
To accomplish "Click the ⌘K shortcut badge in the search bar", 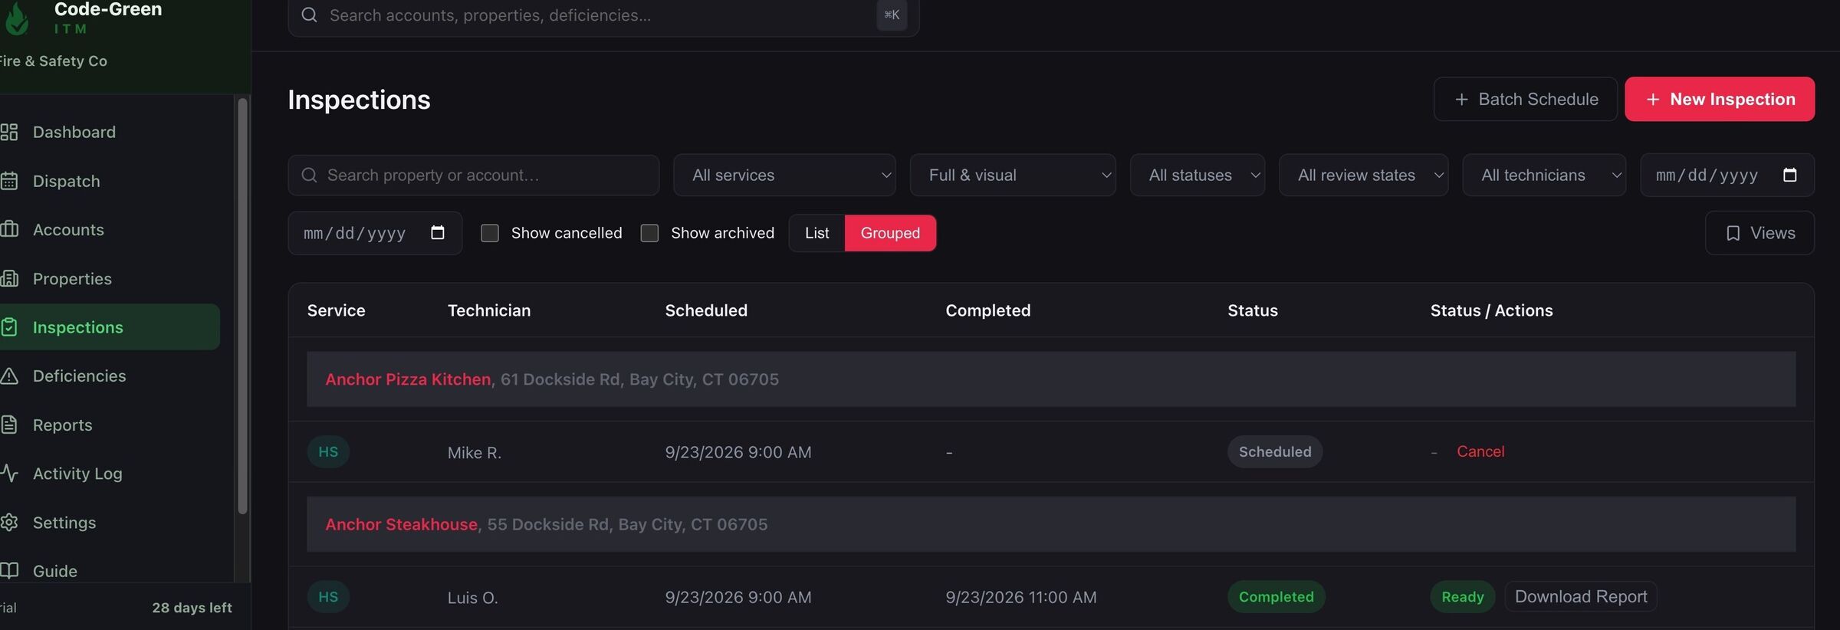I will pyautogui.click(x=892, y=15).
